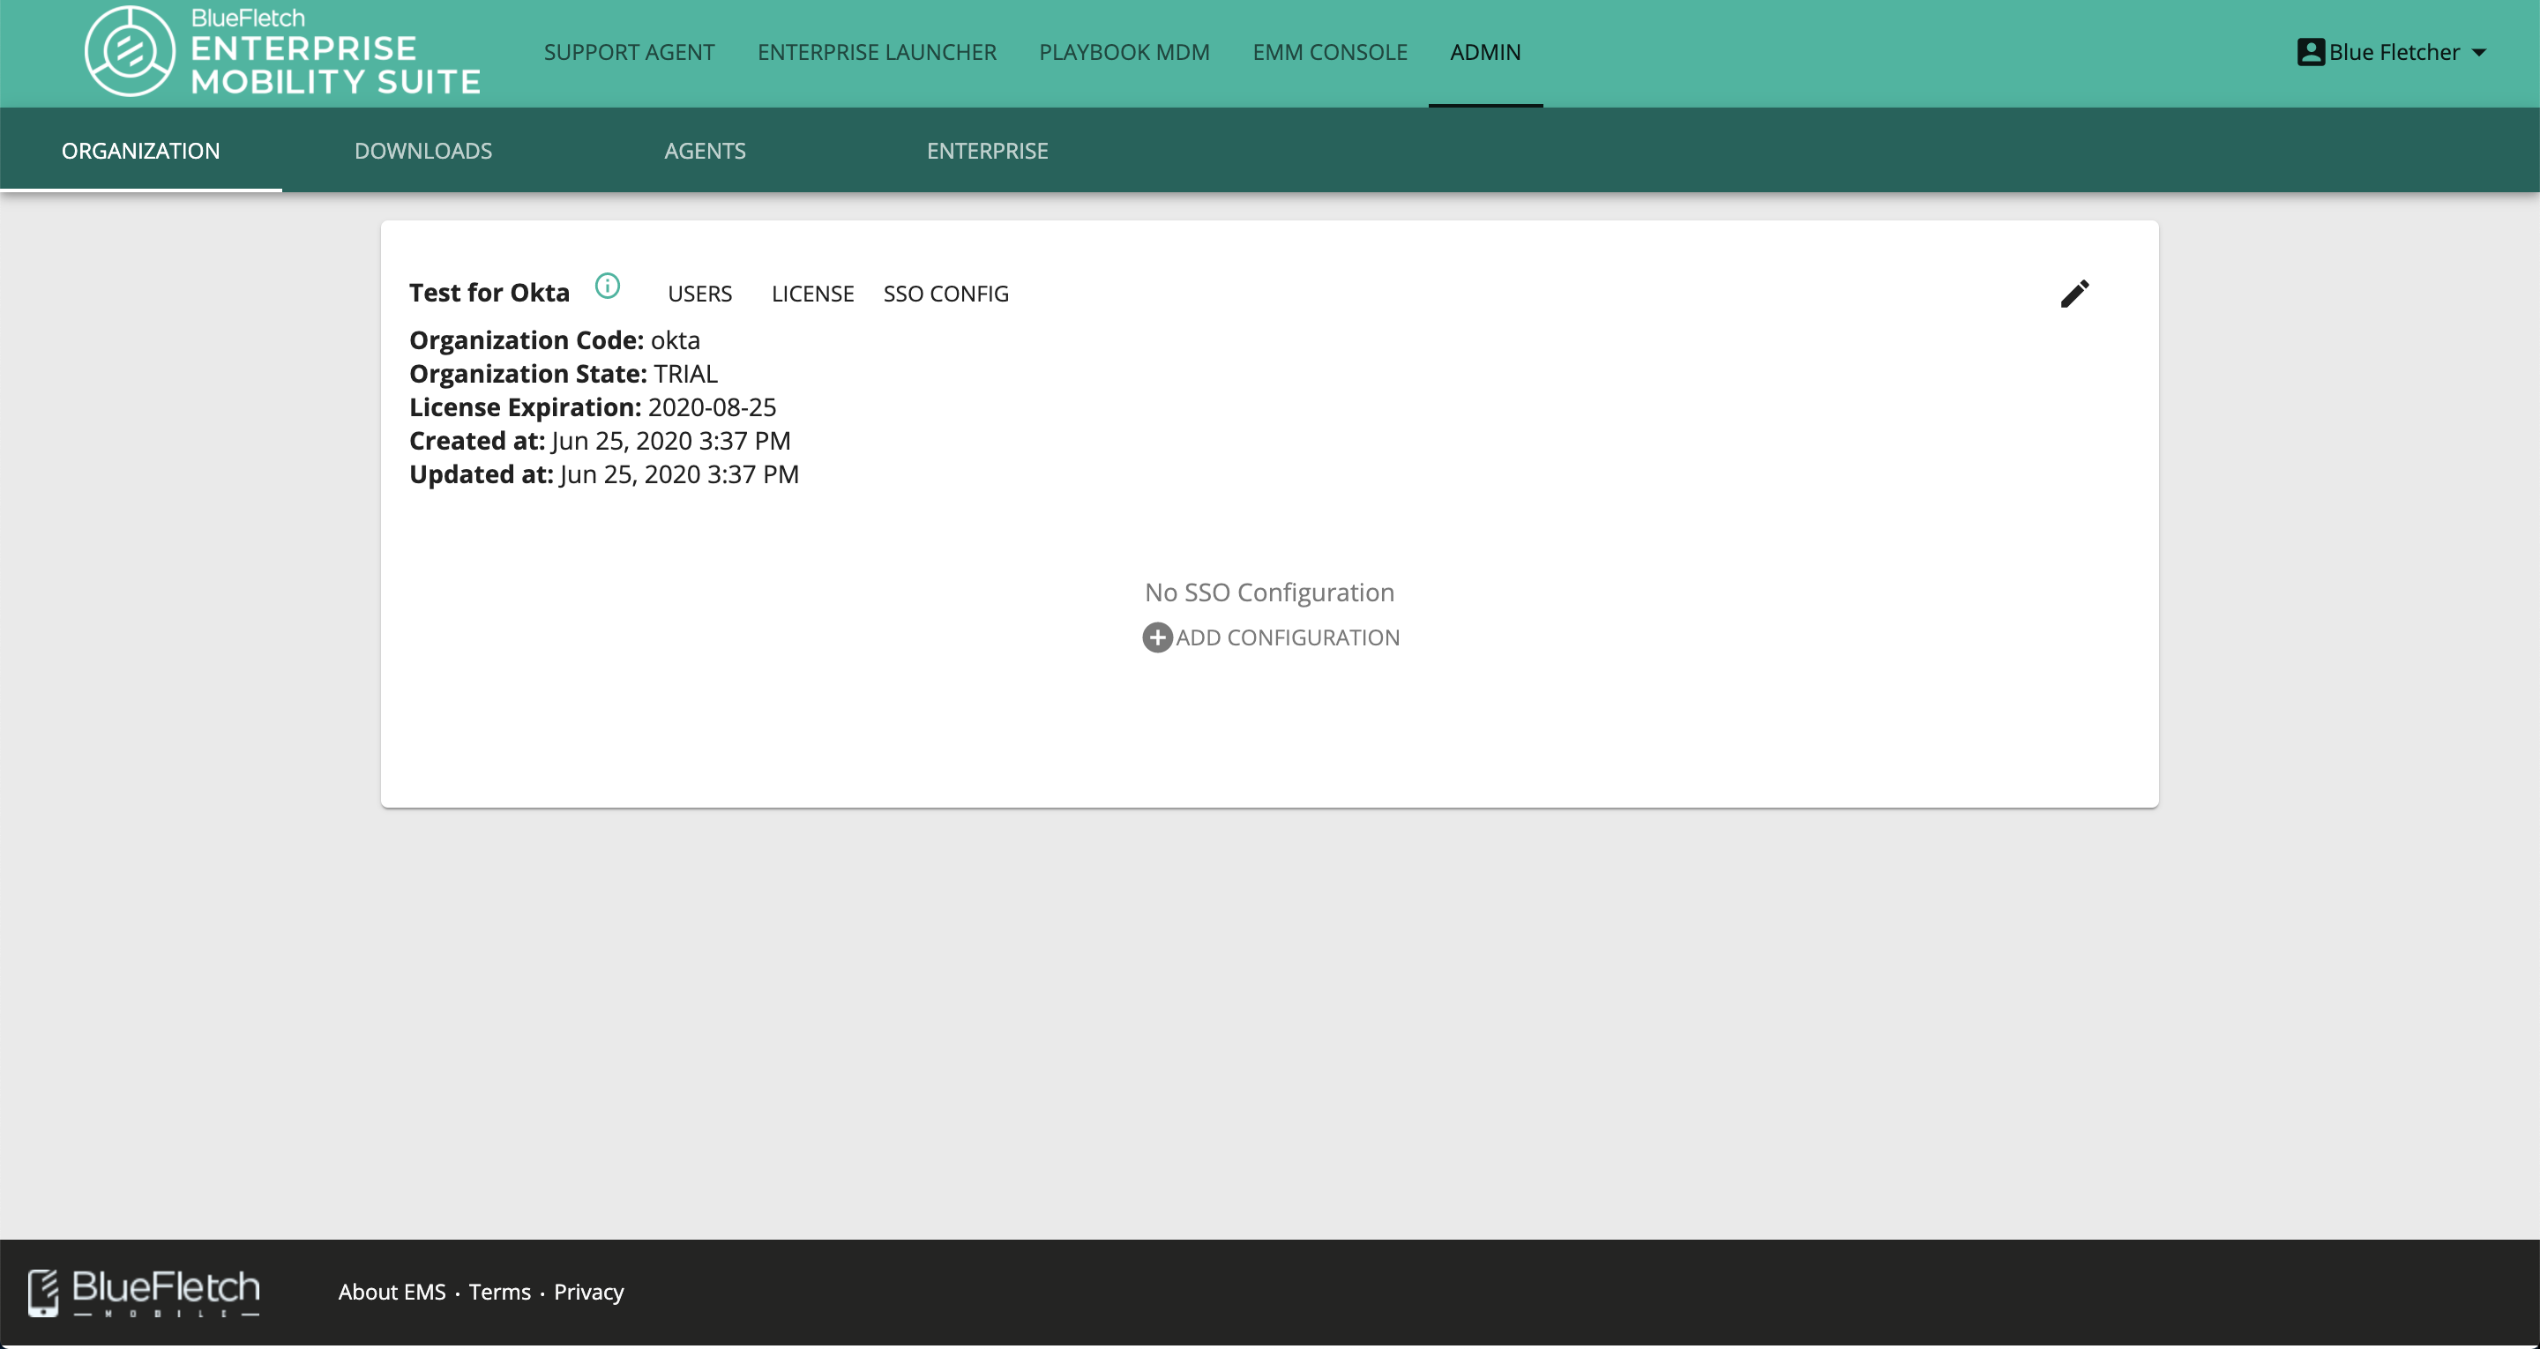Click the organization info icon next to Test for Okta
This screenshot has height=1349, width=2540.
click(x=608, y=286)
